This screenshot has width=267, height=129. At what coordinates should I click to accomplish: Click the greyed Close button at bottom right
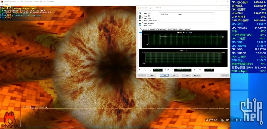(225, 75)
